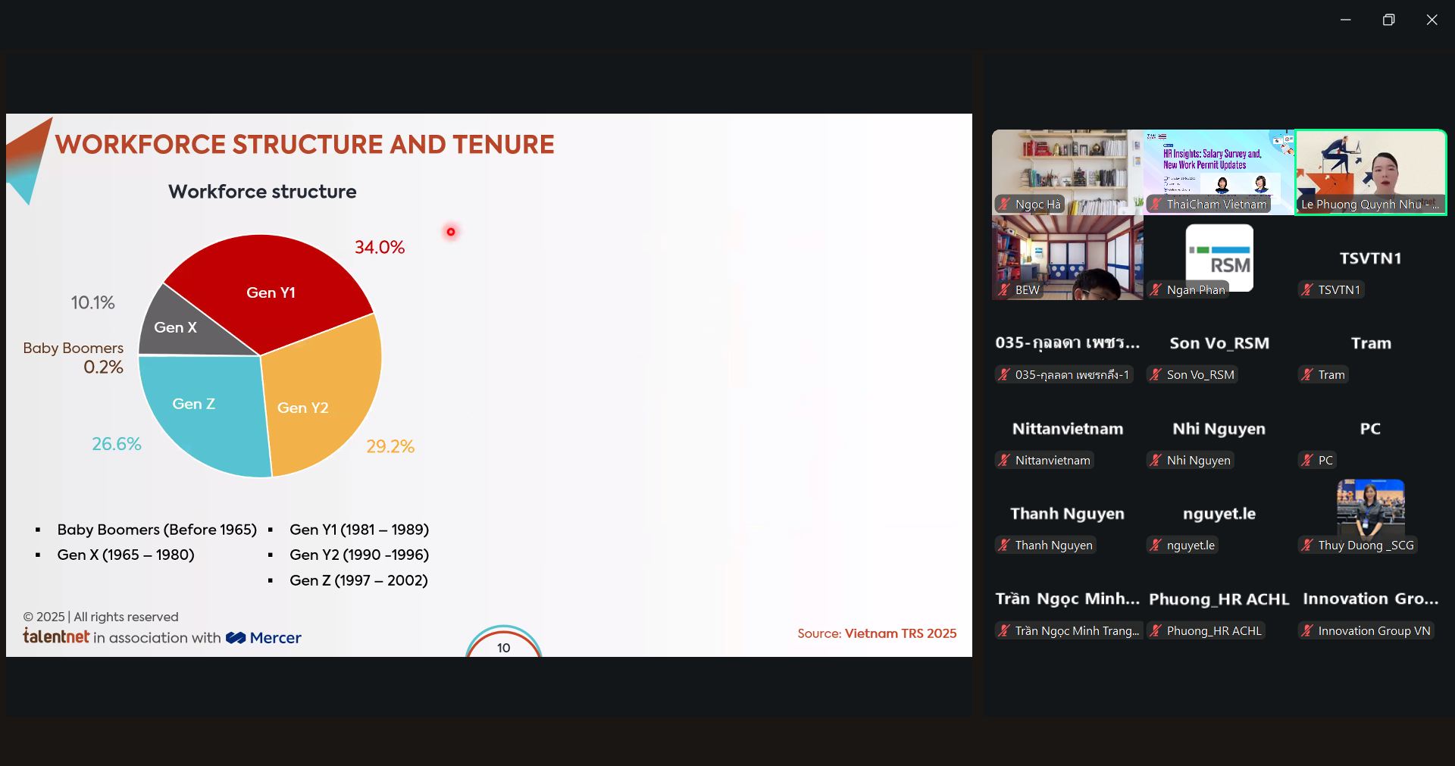The image size is (1455, 766).
Task: Click the muted mic icon next to TSVTN1 label
Action: [1307, 290]
